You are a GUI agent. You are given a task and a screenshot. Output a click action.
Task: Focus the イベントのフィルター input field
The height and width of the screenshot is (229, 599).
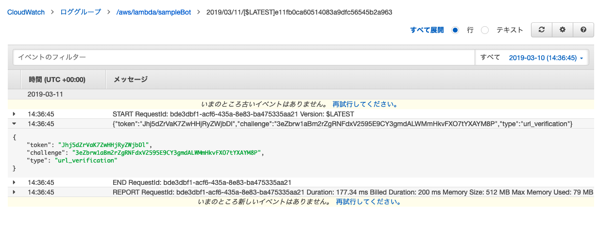click(243, 57)
